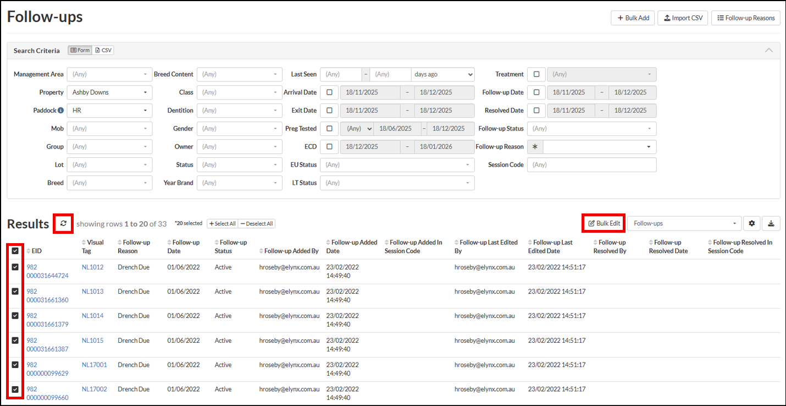Screen dimensions: 786x406
Task: Collapse the Search Criteria panel chevron
Action: (x=768, y=50)
